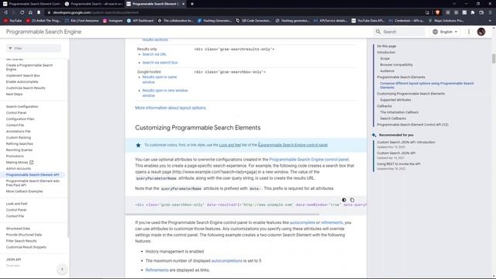Click Results open in same window link

(x=160, y=79)
